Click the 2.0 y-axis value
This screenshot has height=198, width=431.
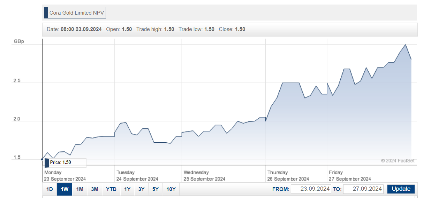coord(17,119)
